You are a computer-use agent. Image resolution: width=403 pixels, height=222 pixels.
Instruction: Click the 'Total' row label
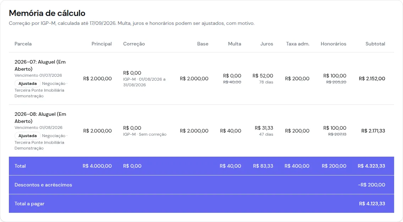coord(20,166)
